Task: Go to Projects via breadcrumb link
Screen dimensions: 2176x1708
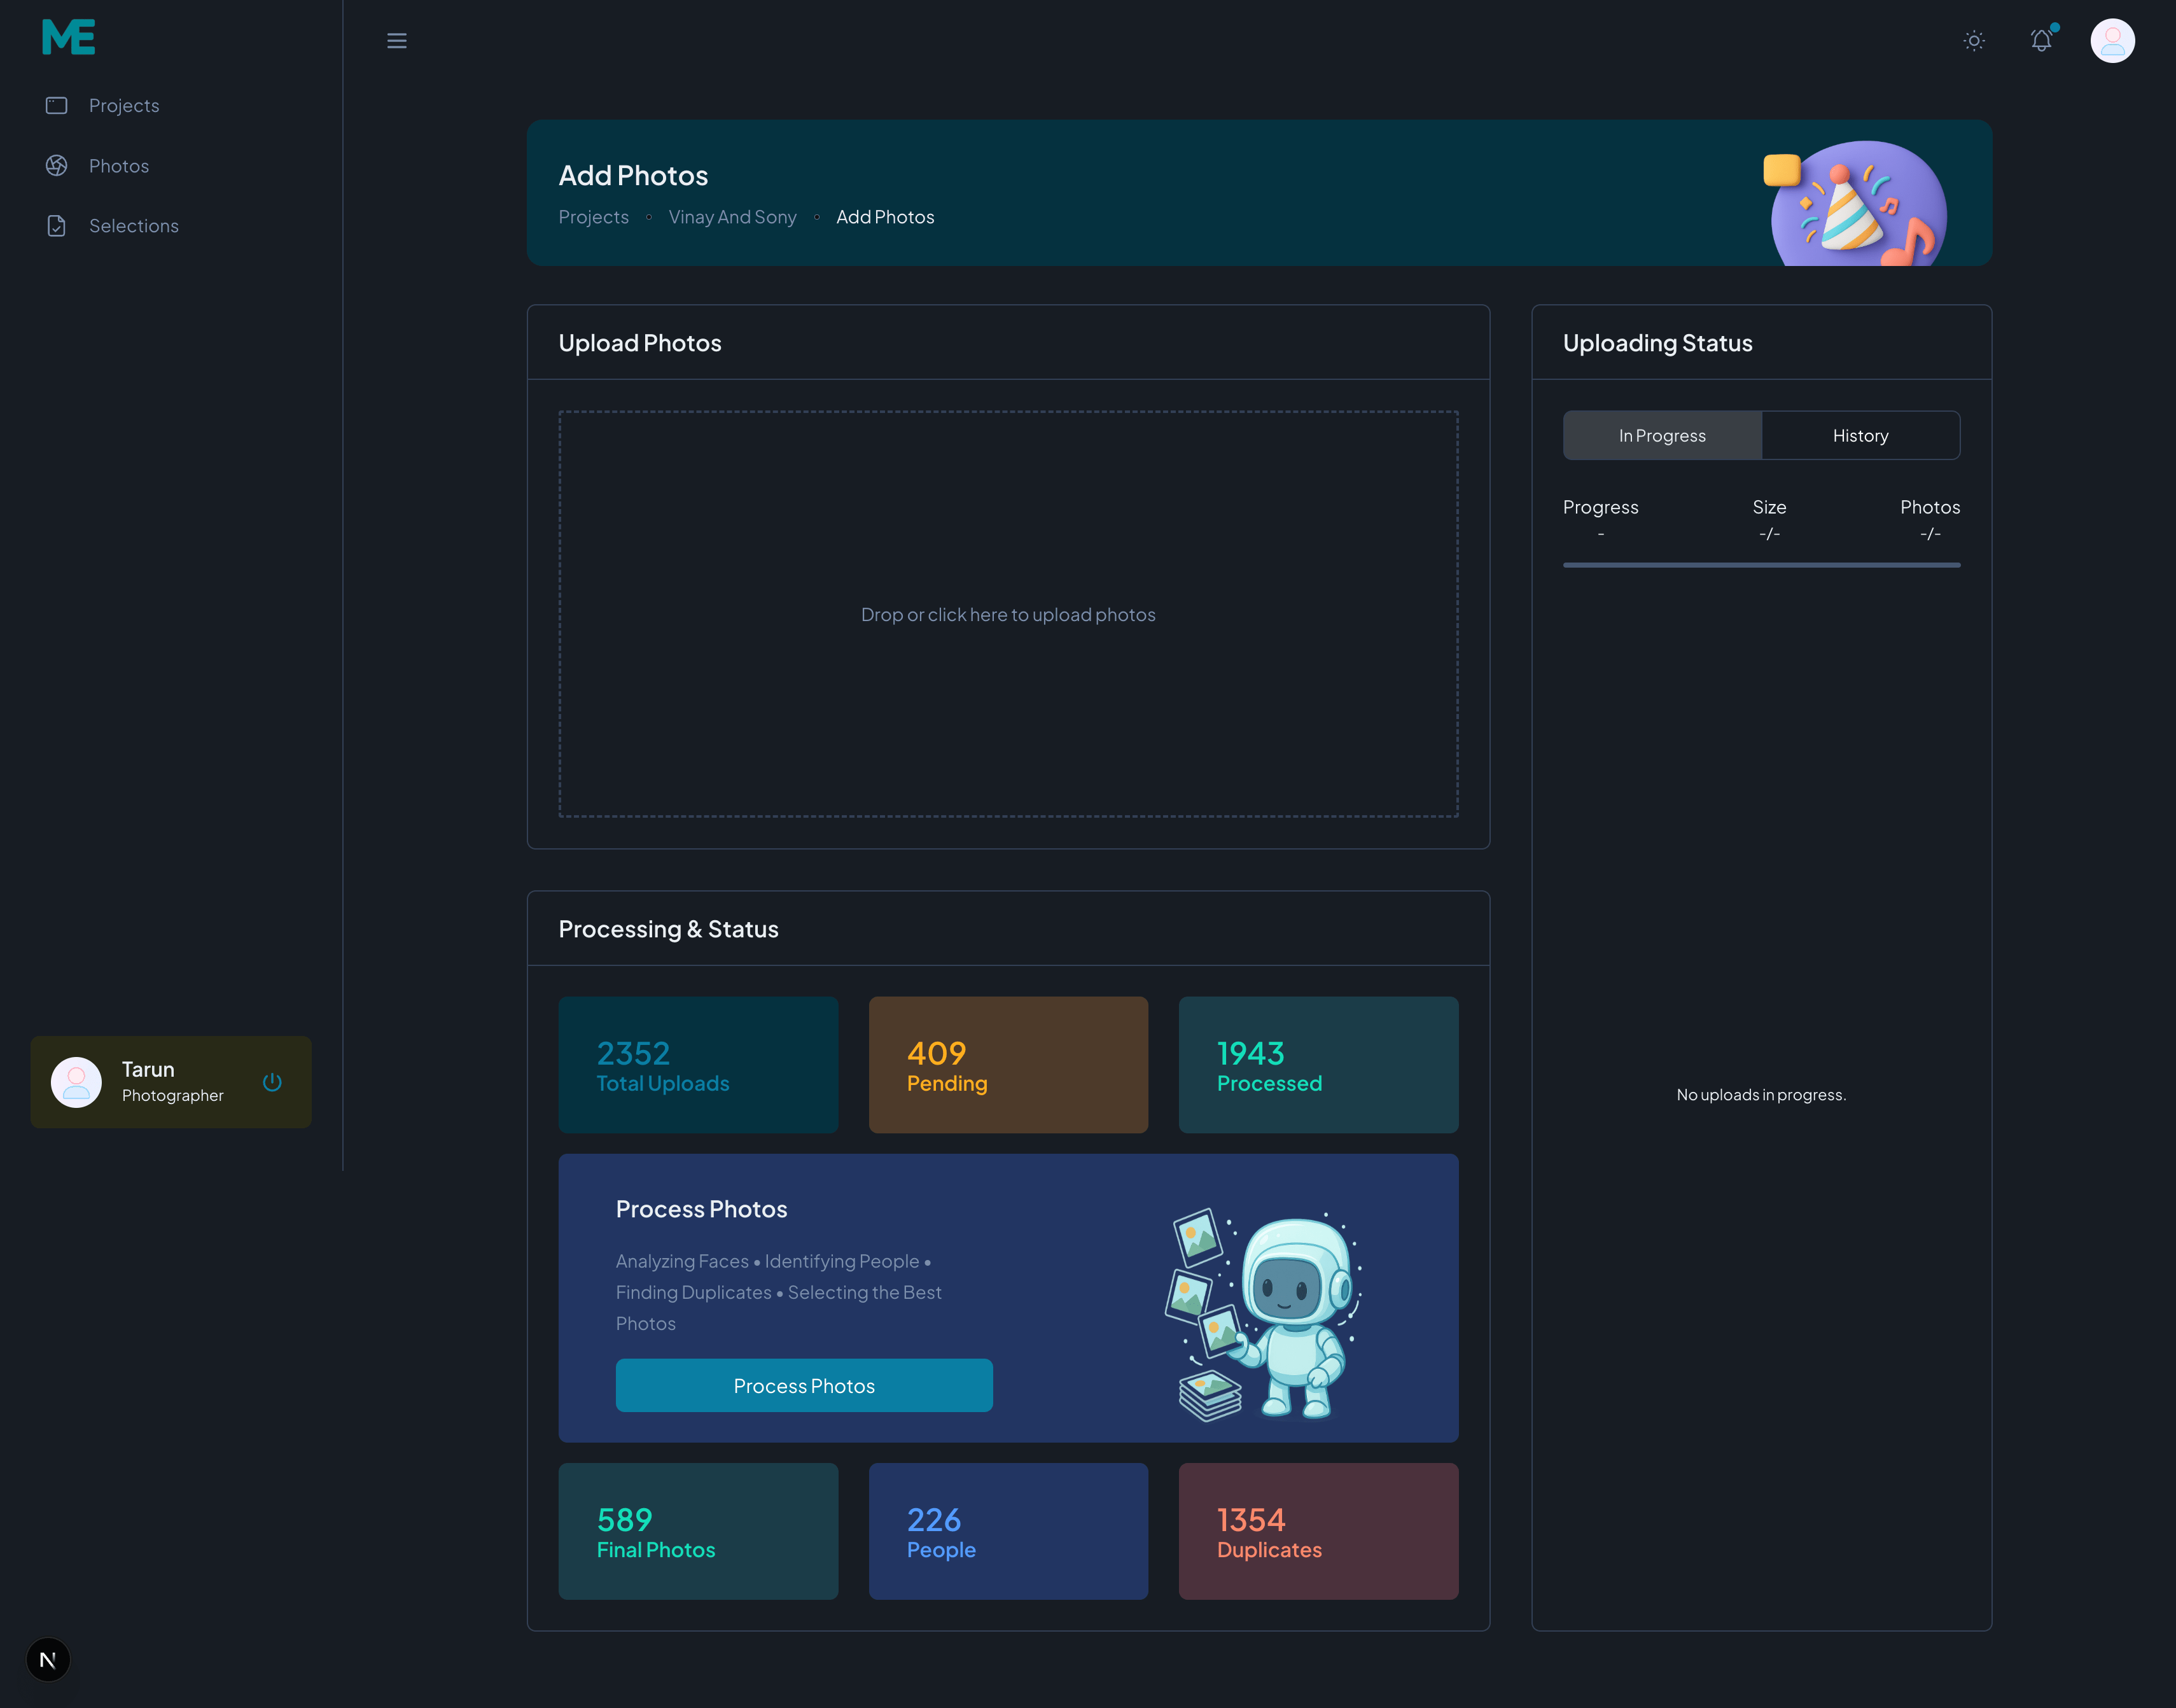Action: (594, 217)
